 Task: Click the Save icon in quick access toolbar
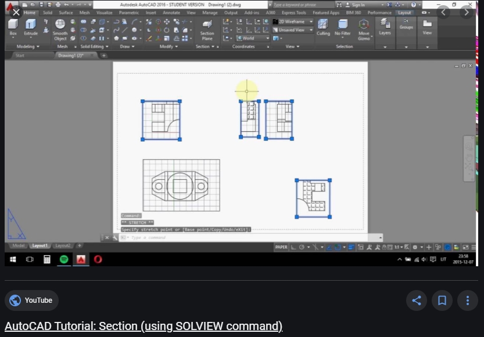point(41,5)
